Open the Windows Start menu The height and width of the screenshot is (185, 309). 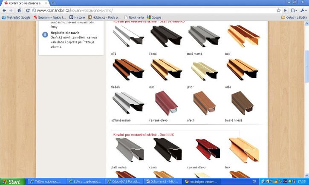tap(13, 182)
